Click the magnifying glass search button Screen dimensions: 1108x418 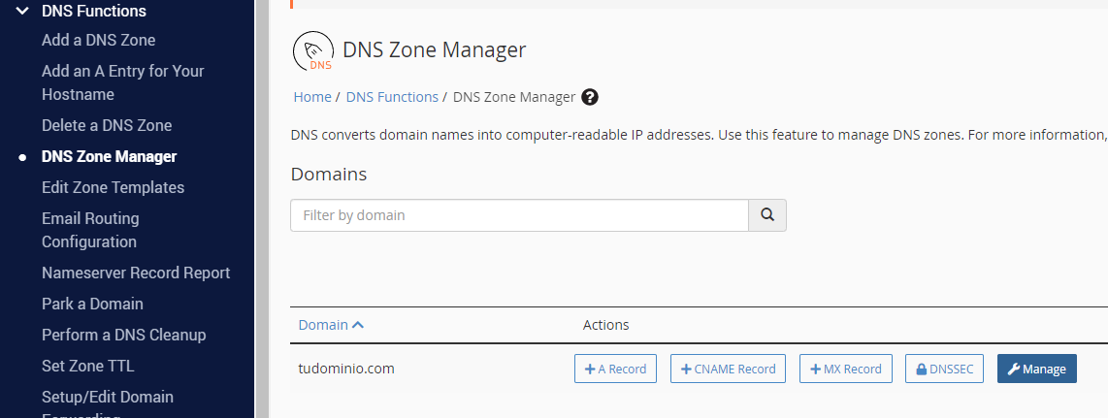click(x=767, y=215)
